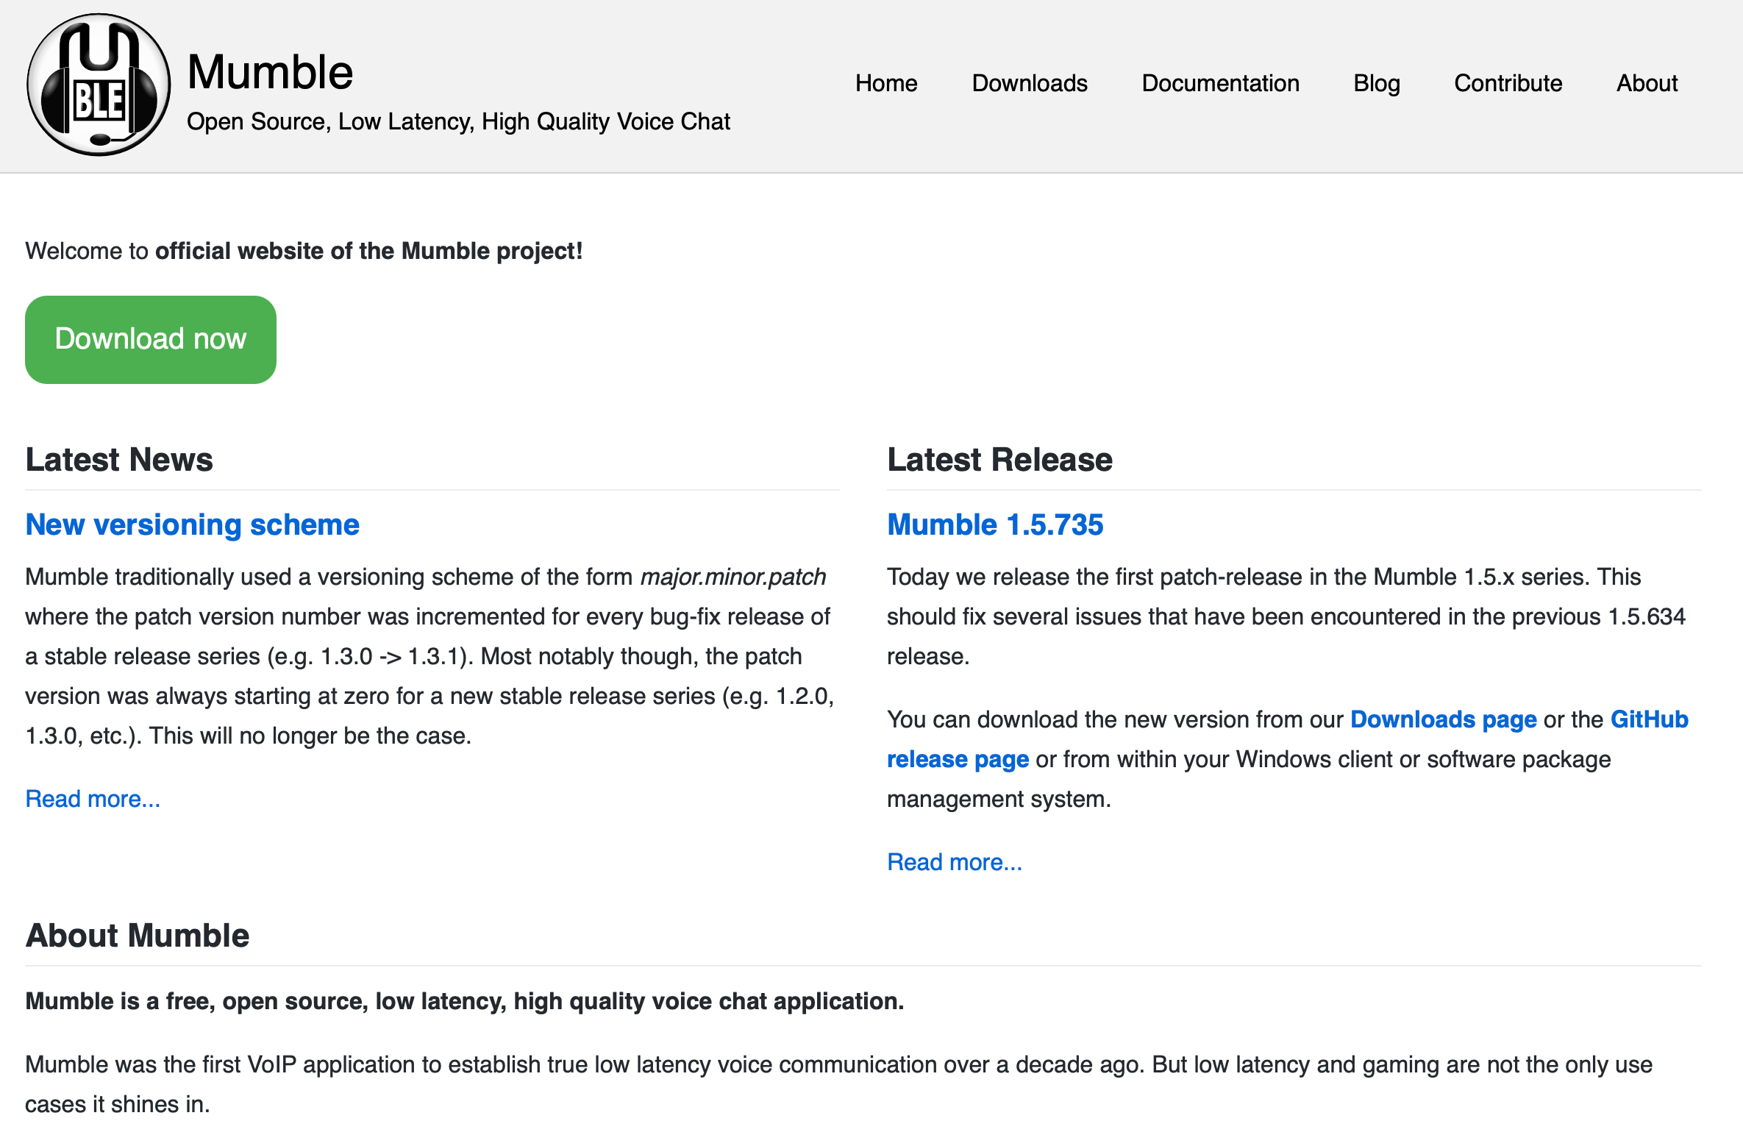
Task: Click the Latest Release heading
Action: click(999, 460)
